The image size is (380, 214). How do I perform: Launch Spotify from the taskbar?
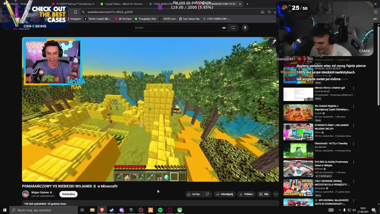click(160, 210)
